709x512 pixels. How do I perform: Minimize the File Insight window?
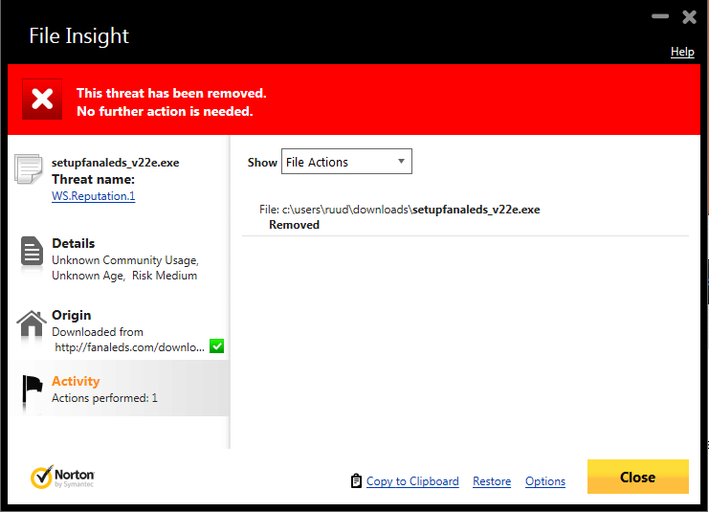click(x=660, y=16)
